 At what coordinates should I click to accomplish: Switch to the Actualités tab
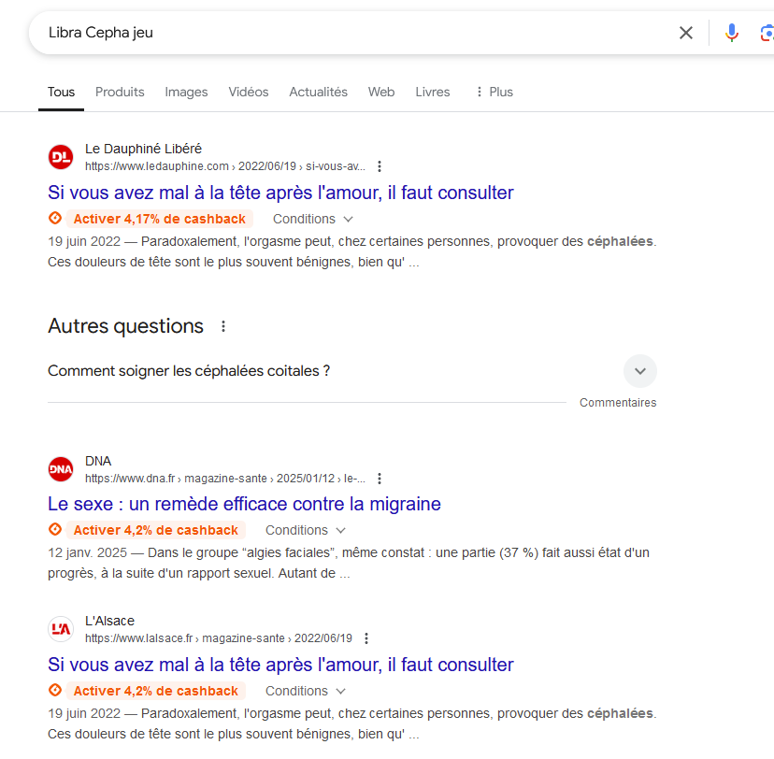click(x=319, y=93)
